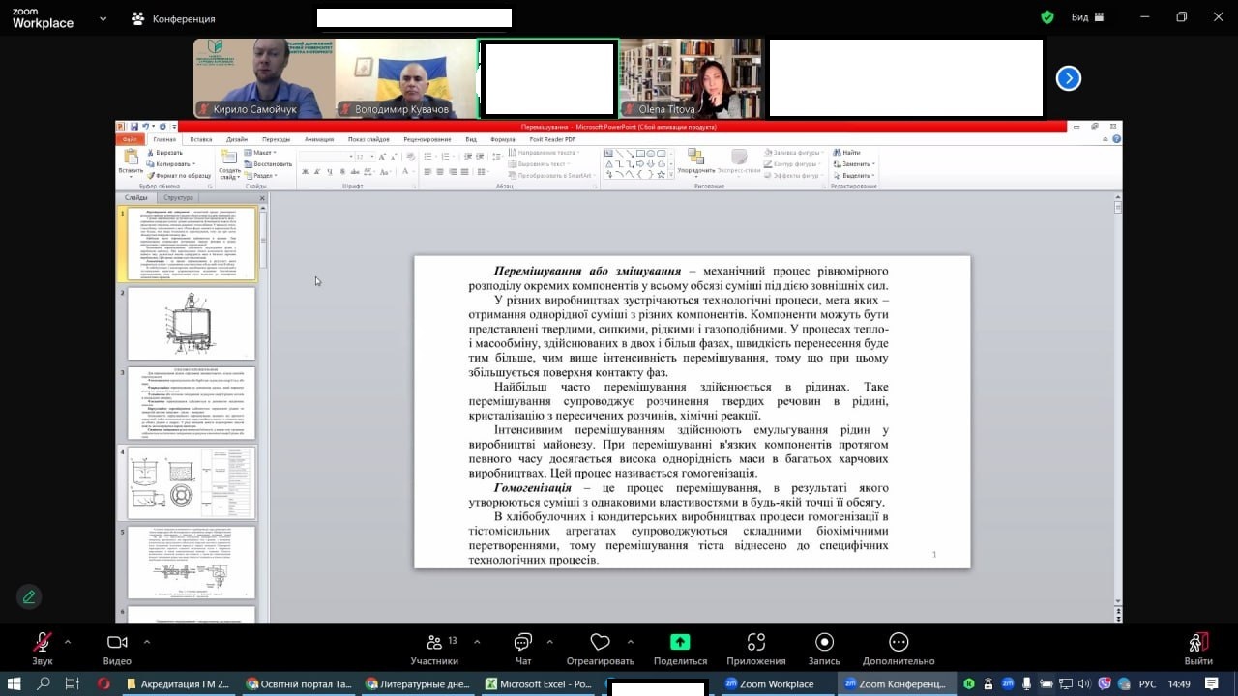The height and width of the screenshot is (696, 1238).
Task: Click the Отреагировать reactions heart icon
Action: coord(600,643)
